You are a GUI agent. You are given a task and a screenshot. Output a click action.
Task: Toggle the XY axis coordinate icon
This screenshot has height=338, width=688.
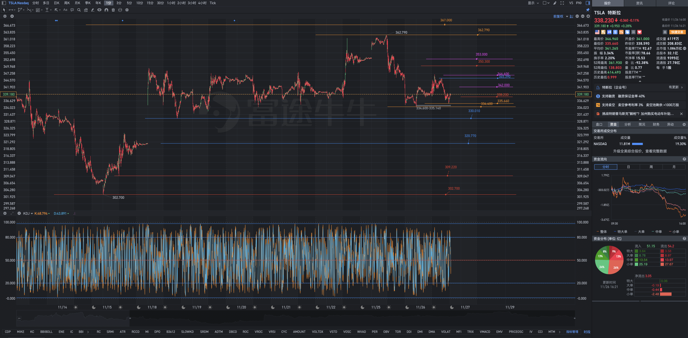click(571, 16)
